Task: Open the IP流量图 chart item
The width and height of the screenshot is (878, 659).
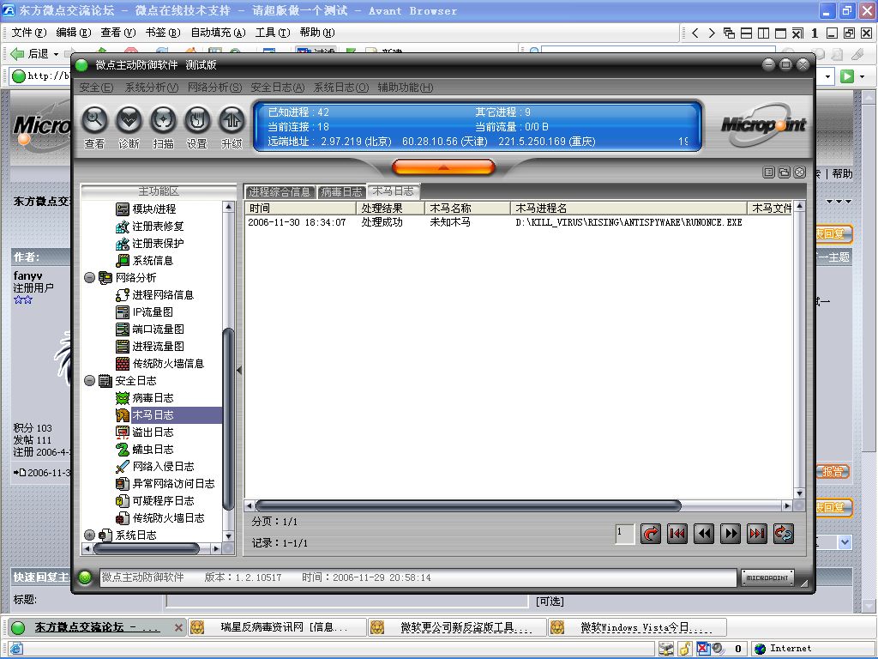Action: (144, 312)
